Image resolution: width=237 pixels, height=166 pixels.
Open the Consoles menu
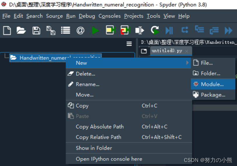(x=110, y=16)
